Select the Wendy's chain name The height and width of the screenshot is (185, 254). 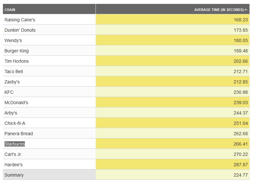click(13, 40)
